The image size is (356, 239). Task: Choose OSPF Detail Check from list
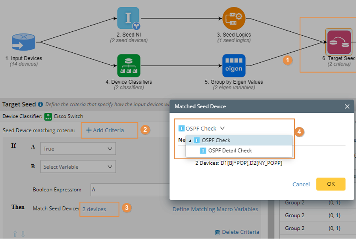pyautogui.click(x=230, y=150)
